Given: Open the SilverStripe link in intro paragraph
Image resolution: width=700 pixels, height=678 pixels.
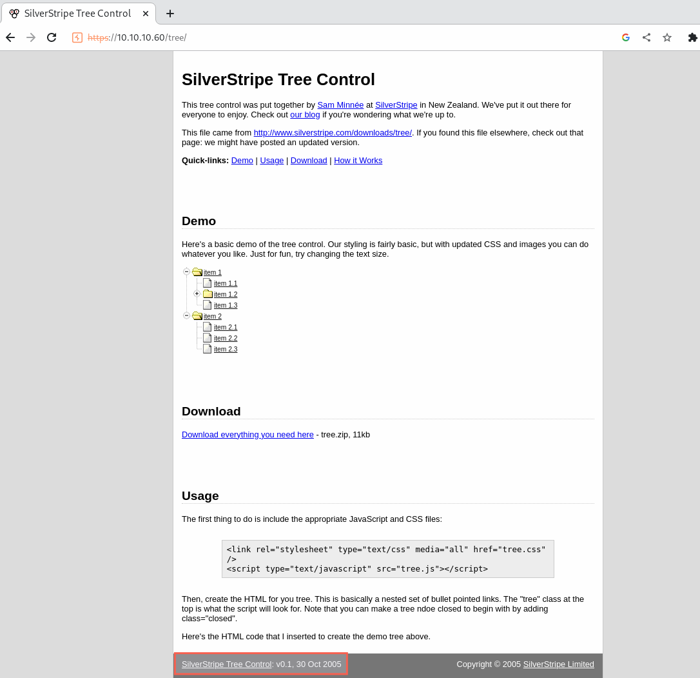Looking at the screenshot, I should click(396, 105).
